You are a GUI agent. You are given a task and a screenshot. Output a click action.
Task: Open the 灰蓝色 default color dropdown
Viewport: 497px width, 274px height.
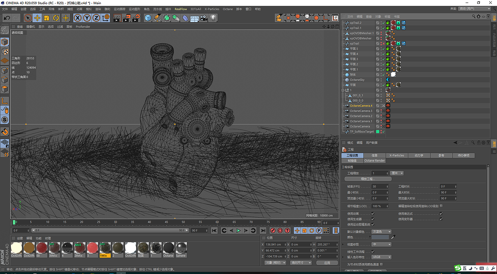tap(382, 232)
